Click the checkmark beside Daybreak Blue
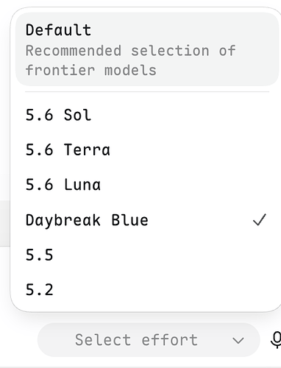 pyautogui.click(x=260, y=219)
